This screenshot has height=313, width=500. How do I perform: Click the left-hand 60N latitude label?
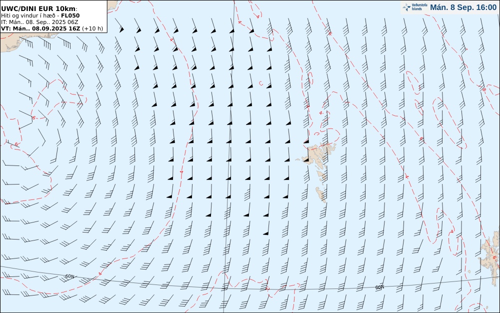click(x=69, y=276)
